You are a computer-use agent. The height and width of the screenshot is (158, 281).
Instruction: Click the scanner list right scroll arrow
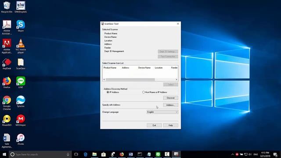pyautogui.click(x=177, y=79)
